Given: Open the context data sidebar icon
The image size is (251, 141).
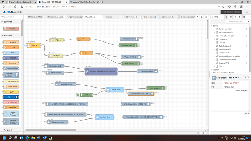Looking at the screenshot, I should coord(244,17).
